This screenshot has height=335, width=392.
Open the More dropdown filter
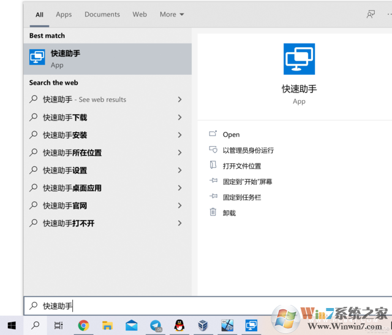coord(171,14)
